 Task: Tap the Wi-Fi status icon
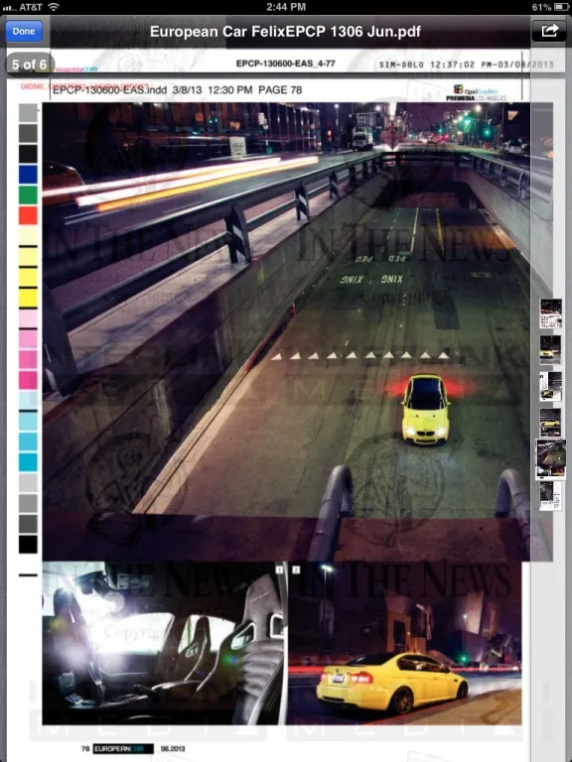(54, 7)
